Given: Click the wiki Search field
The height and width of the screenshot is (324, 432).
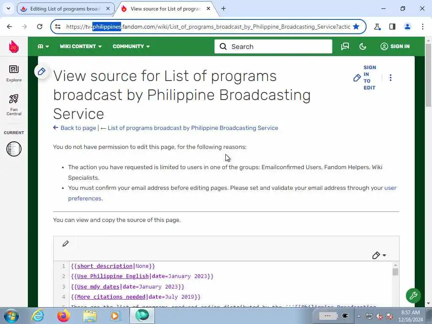Looking at the screenshot, I should coord(273,46).
